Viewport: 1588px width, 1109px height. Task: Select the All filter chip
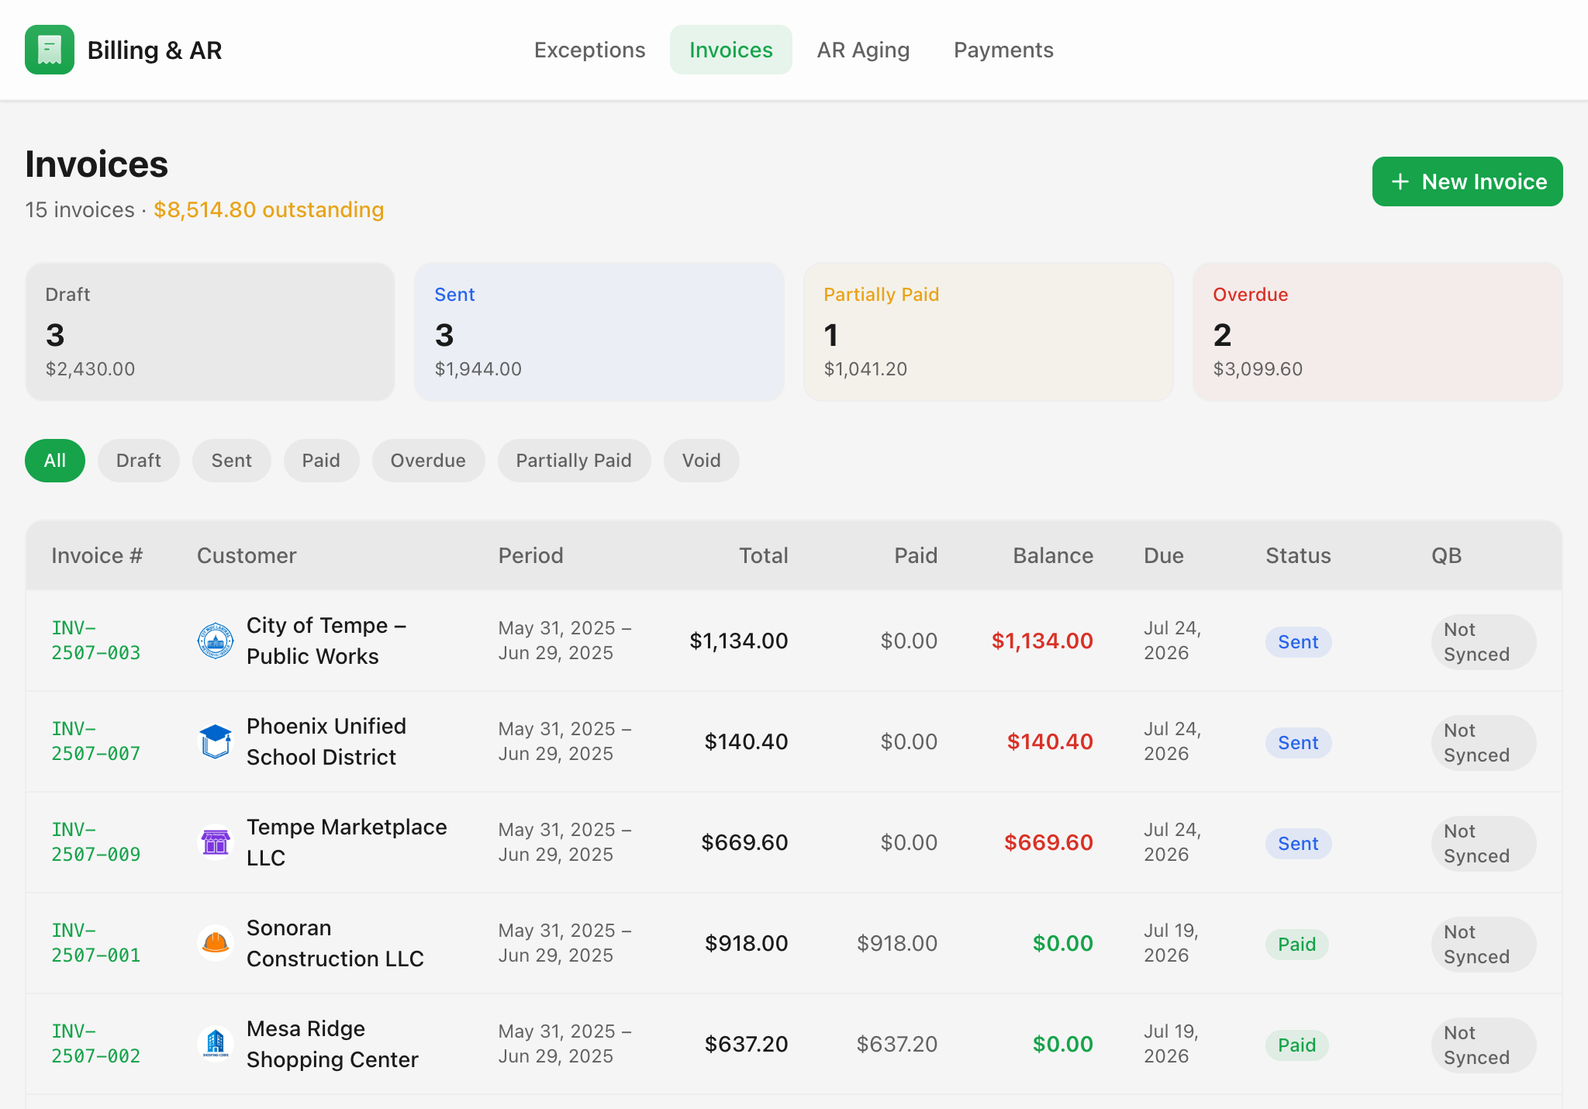click(x=55, y=461)
